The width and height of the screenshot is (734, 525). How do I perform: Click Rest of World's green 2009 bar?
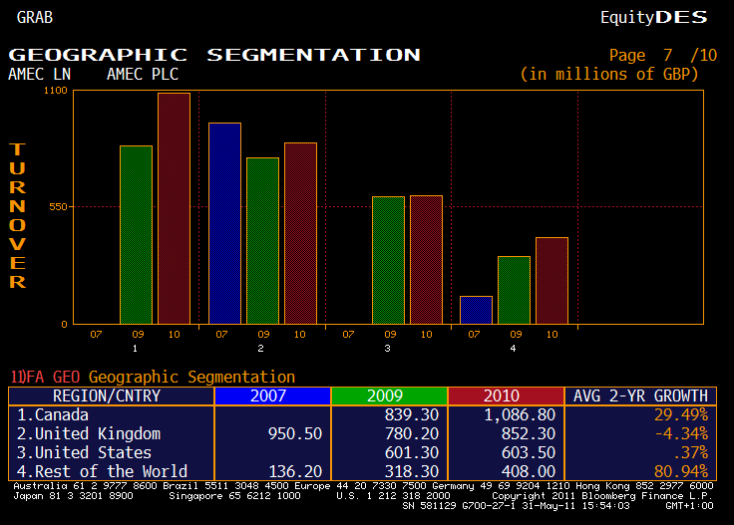pos(514,290)
